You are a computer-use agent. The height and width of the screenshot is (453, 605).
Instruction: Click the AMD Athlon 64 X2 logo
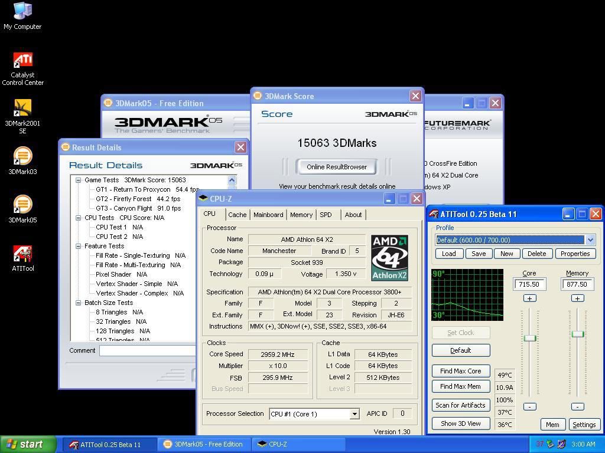click(389, 257)
